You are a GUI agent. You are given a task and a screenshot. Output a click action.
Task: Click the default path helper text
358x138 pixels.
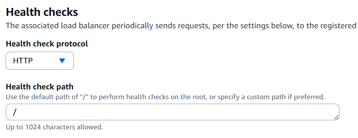pos(165,97)
